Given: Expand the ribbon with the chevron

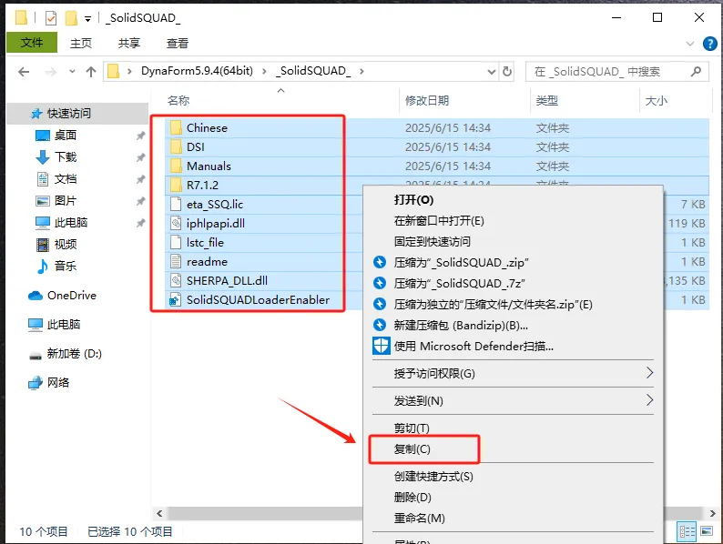Looking at the screenshot, I should pyautogui.click(x=690, y=44).
